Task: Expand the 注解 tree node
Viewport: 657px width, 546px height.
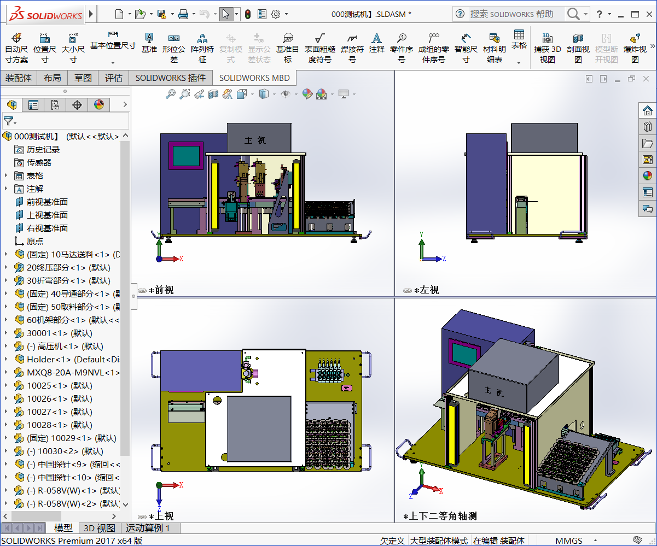Action: click(6, 189)
